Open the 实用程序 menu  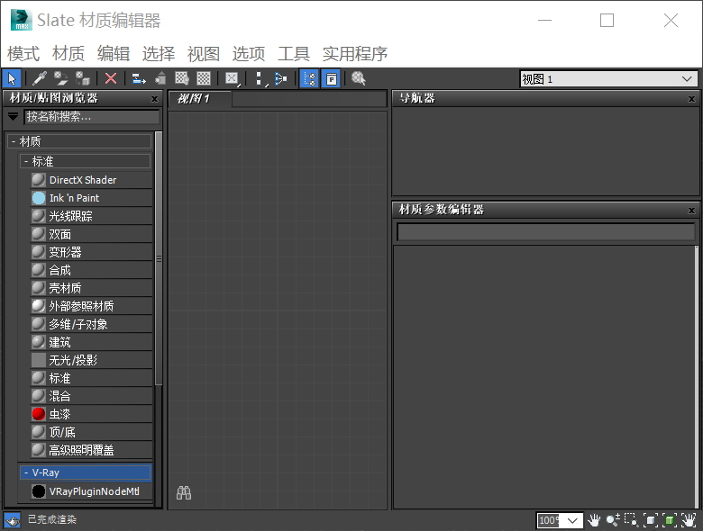(355, 54)
